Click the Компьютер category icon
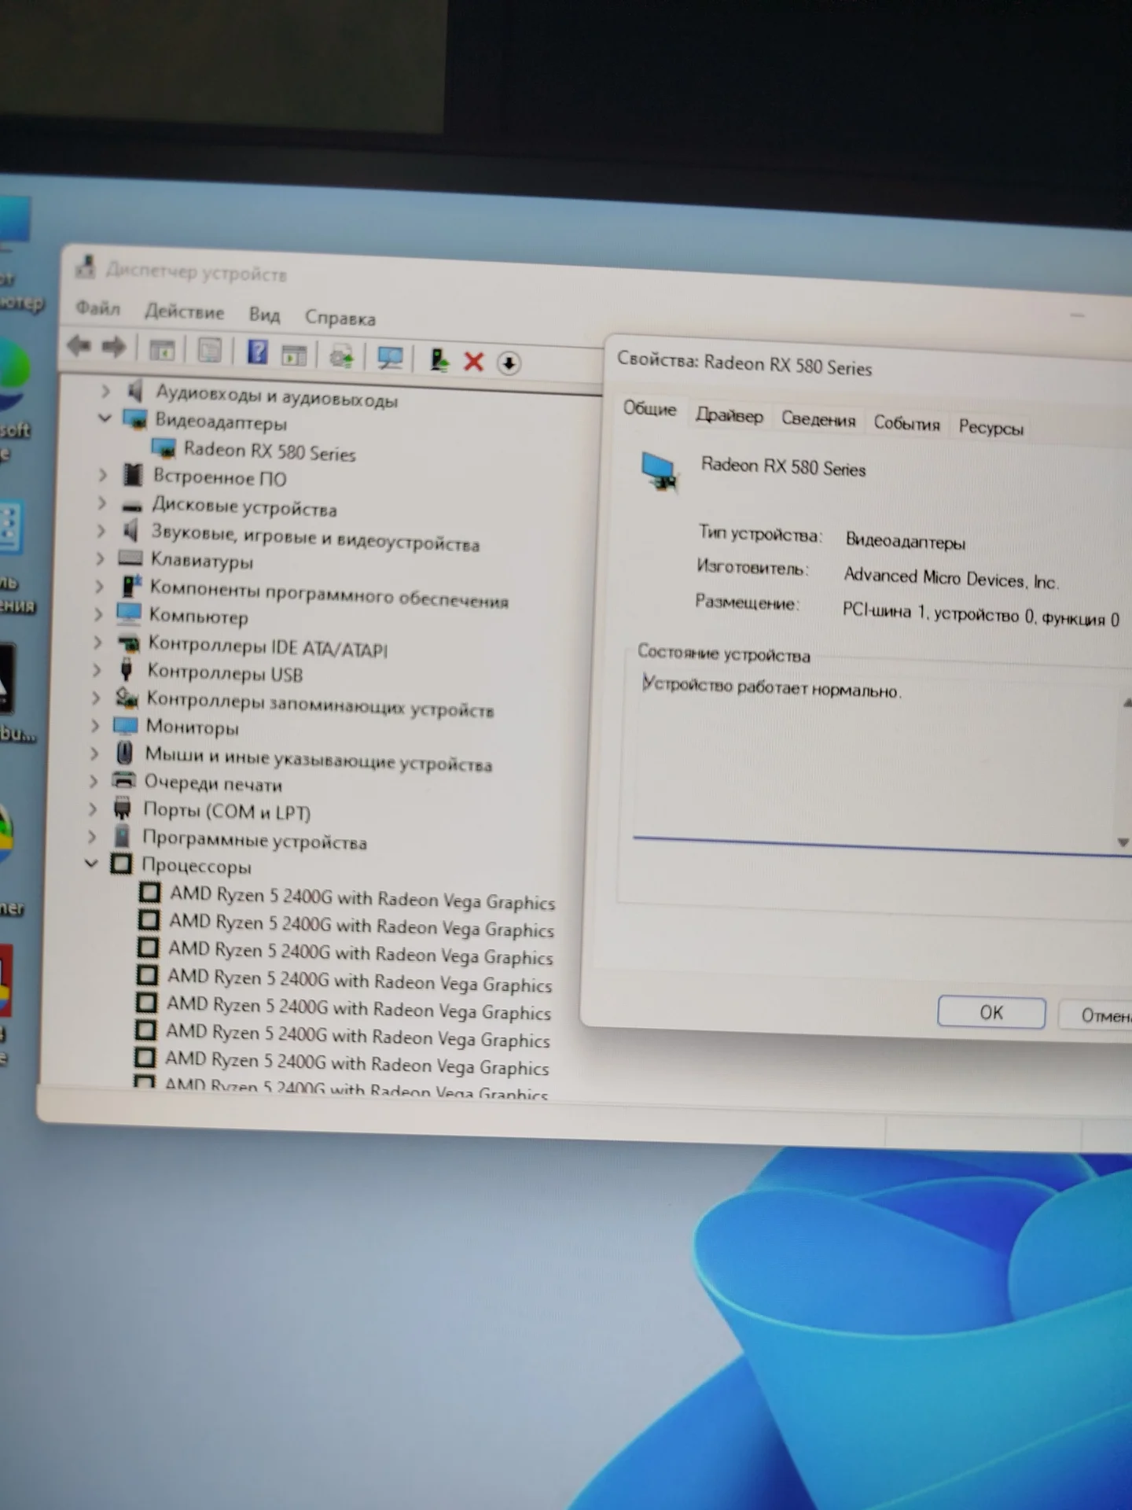Viewport: 1132px width, 1510px height. click(x=128, y=613)
